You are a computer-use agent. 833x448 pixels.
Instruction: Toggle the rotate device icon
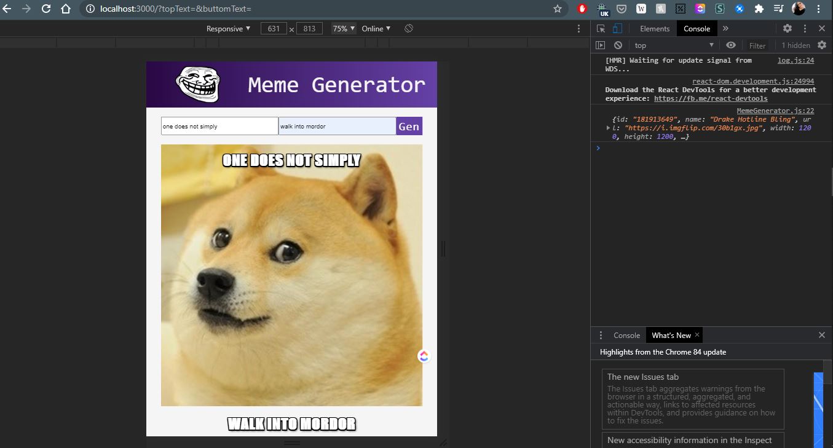click(409, 29)
